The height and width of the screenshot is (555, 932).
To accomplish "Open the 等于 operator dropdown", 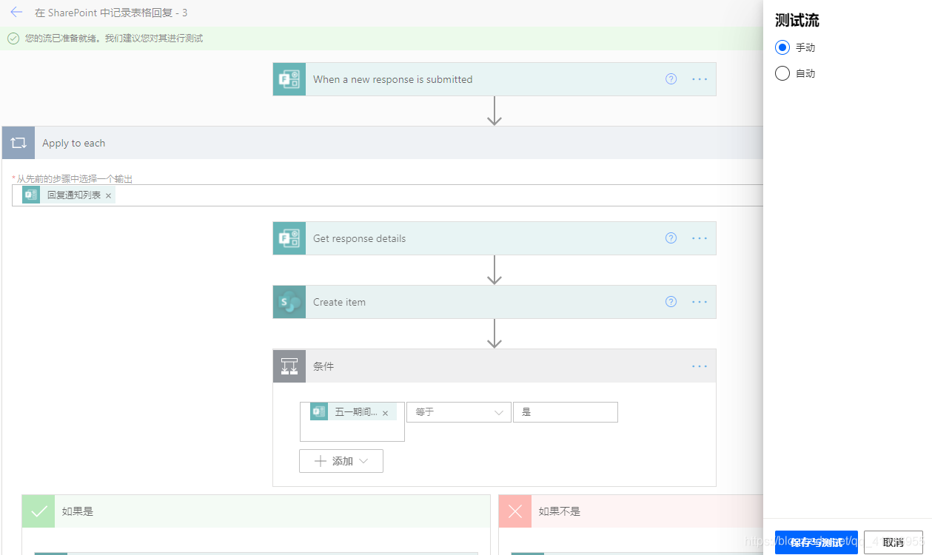I will 458,412.
